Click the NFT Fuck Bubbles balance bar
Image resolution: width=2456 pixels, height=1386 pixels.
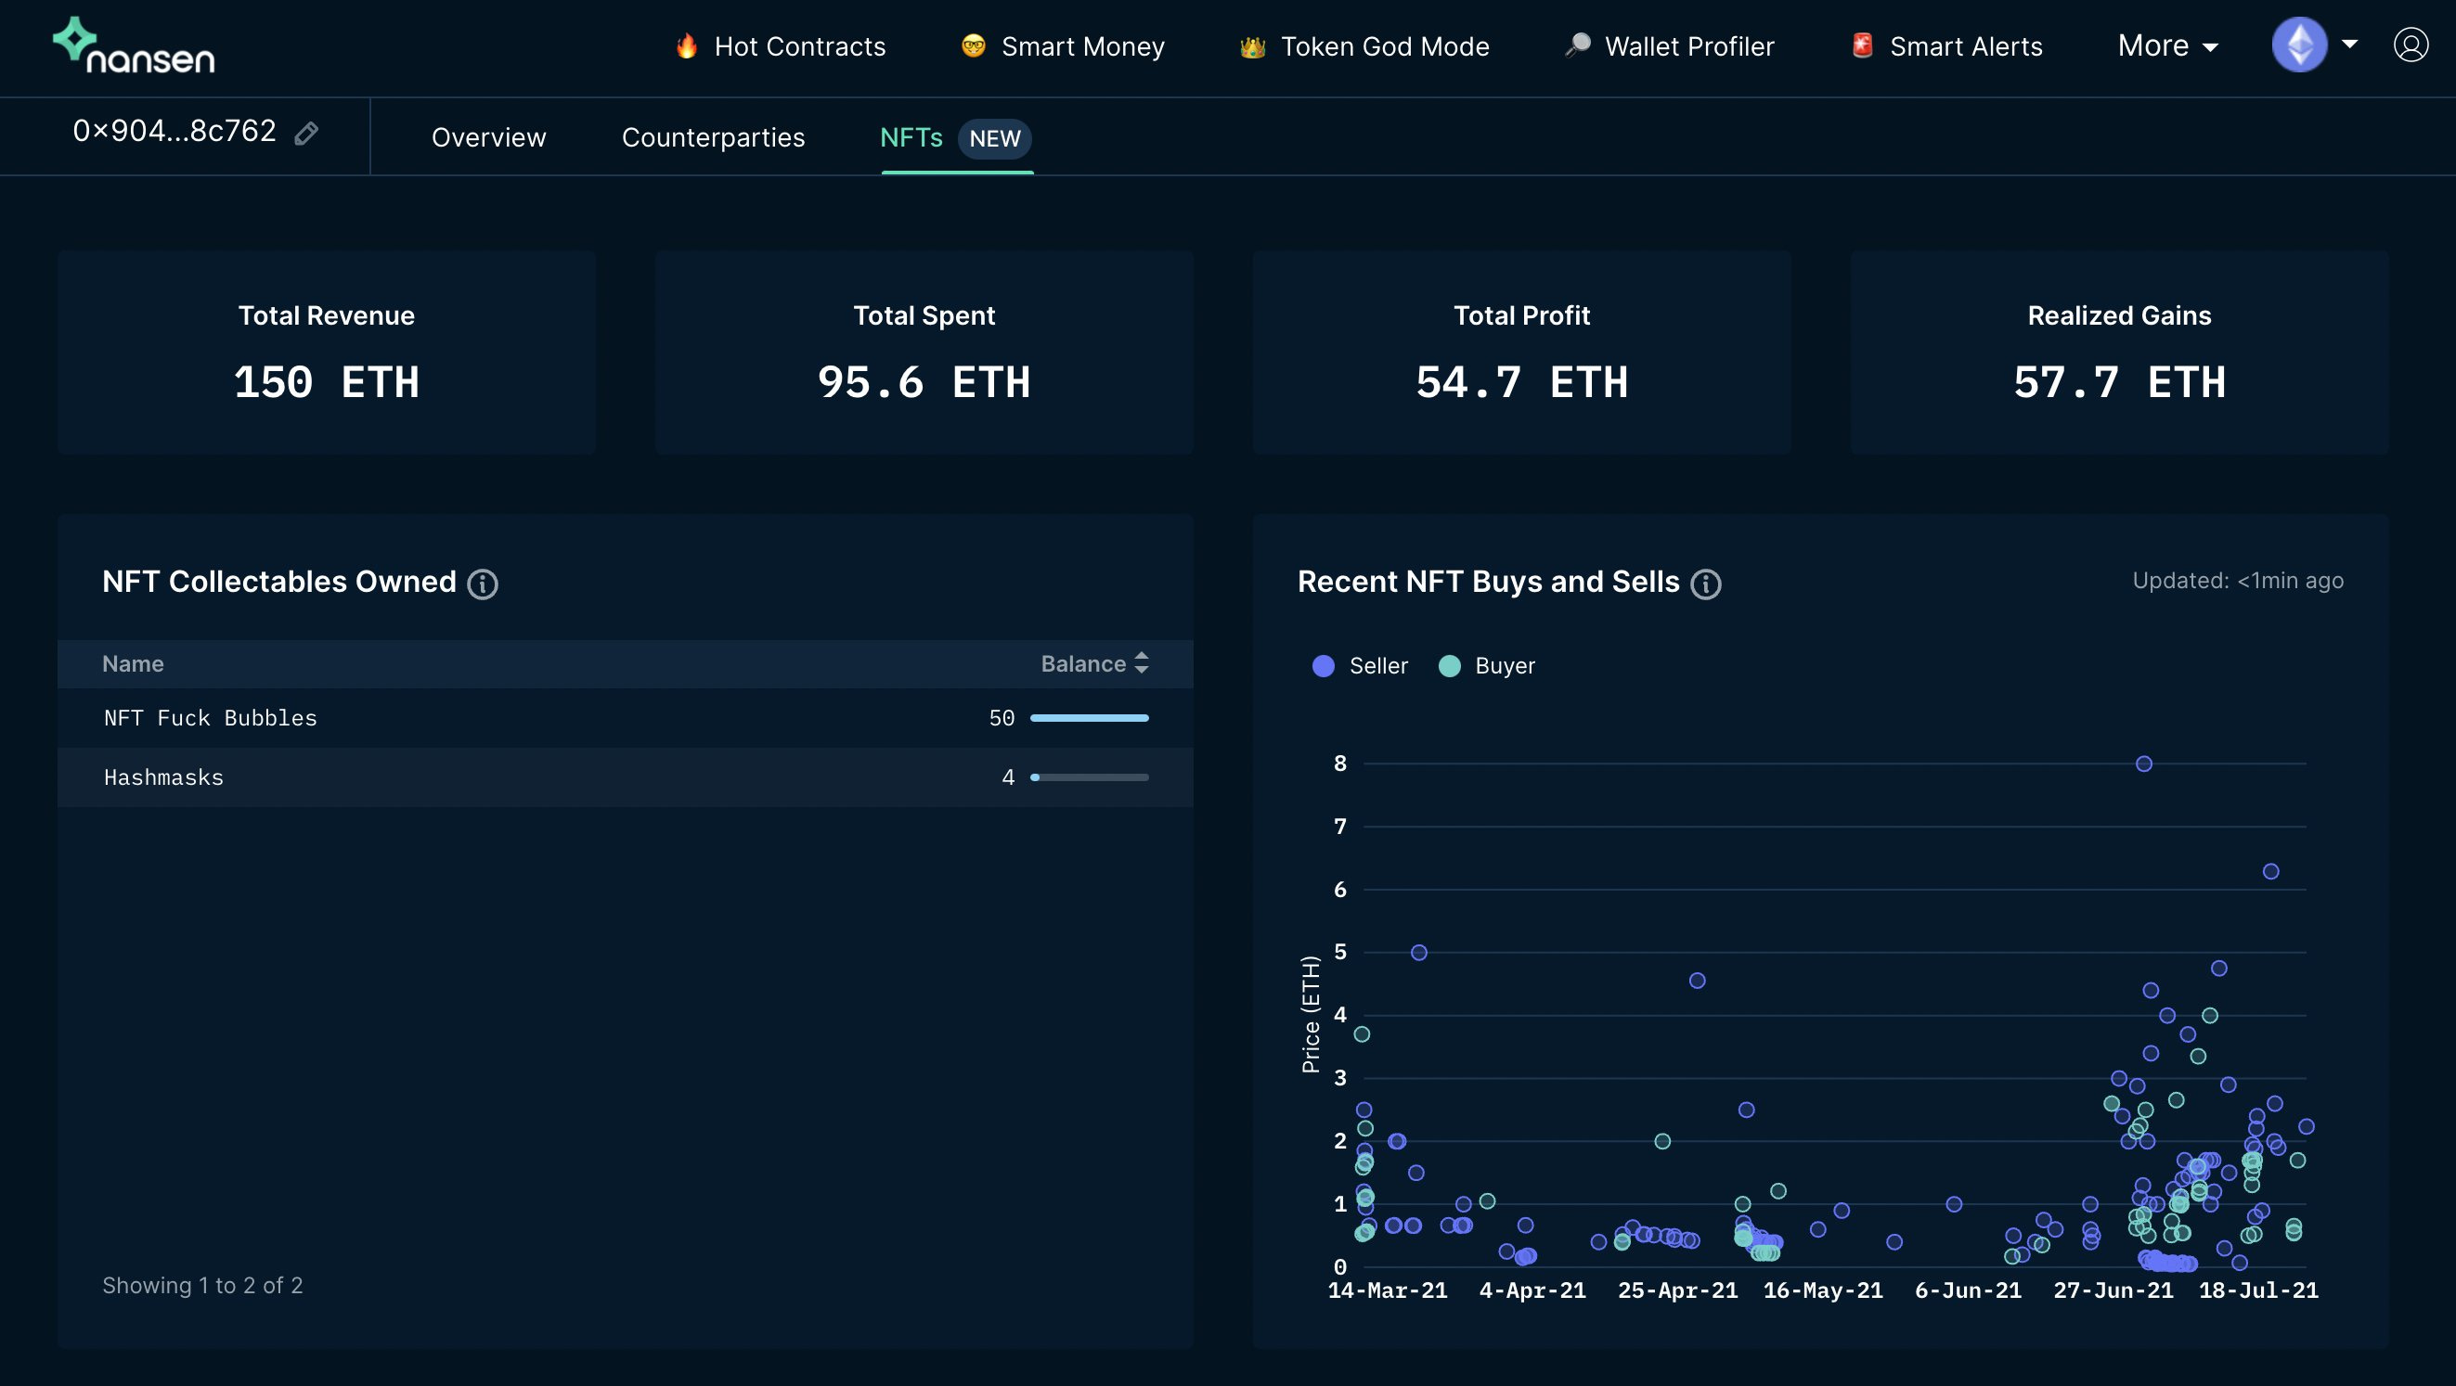tap(1089, 718)
